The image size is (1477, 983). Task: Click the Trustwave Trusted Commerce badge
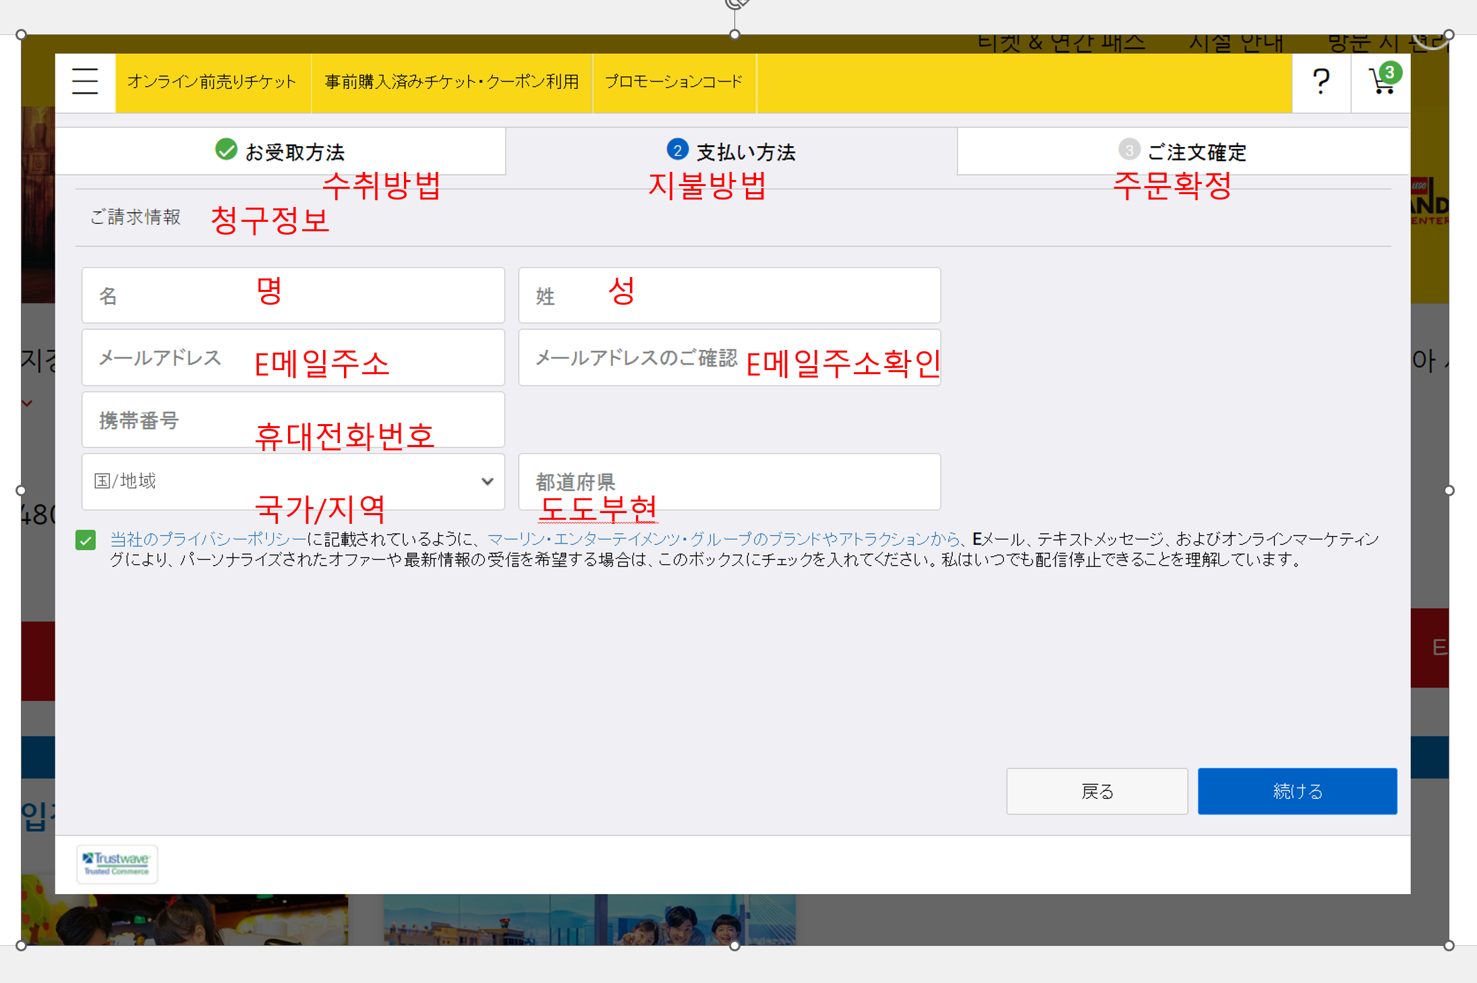pyautogui.click(x=117, y=864)
